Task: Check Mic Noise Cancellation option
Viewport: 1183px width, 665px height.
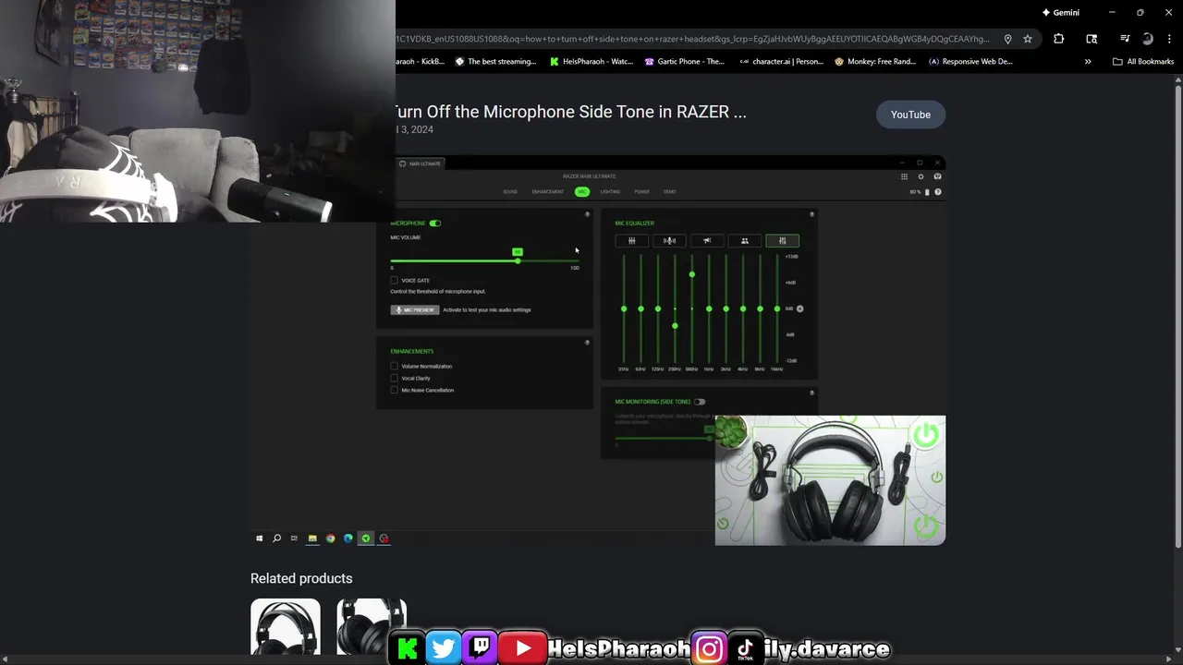Action: [395, 390]
